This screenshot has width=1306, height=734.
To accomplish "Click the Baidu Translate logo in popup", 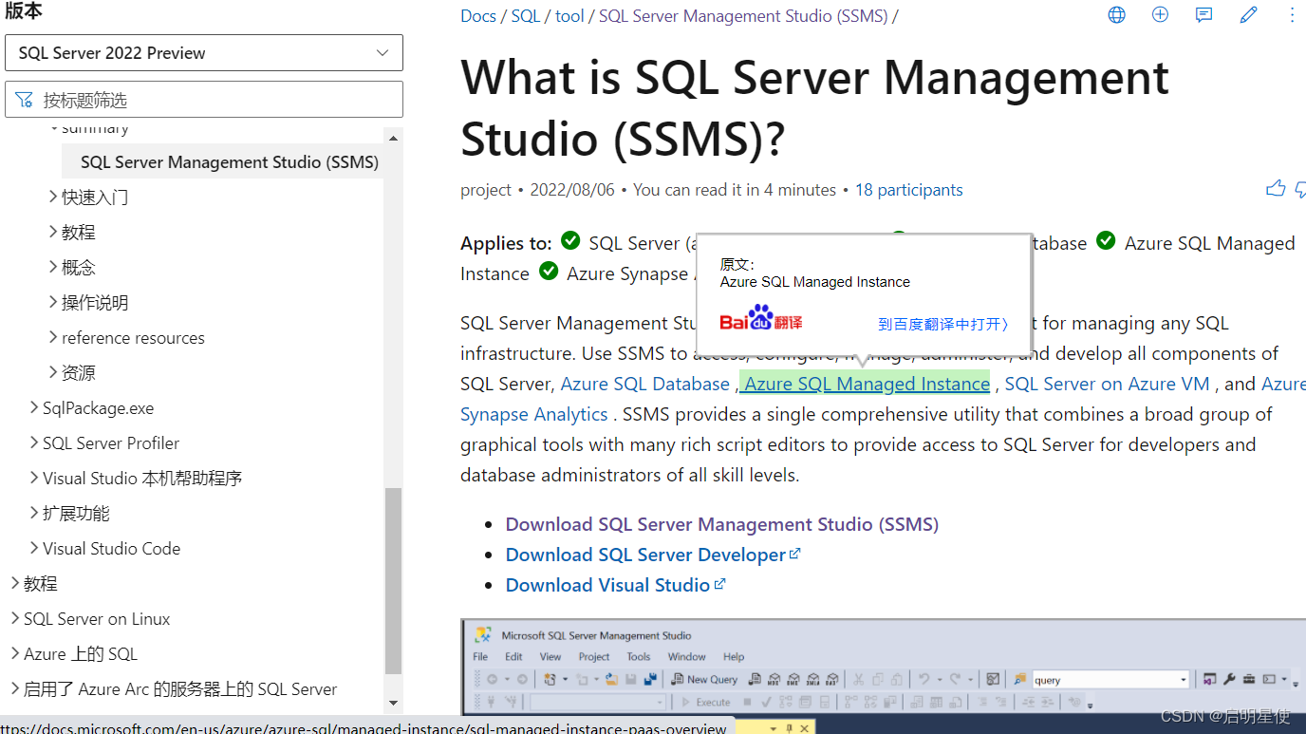I will point(760,318).
